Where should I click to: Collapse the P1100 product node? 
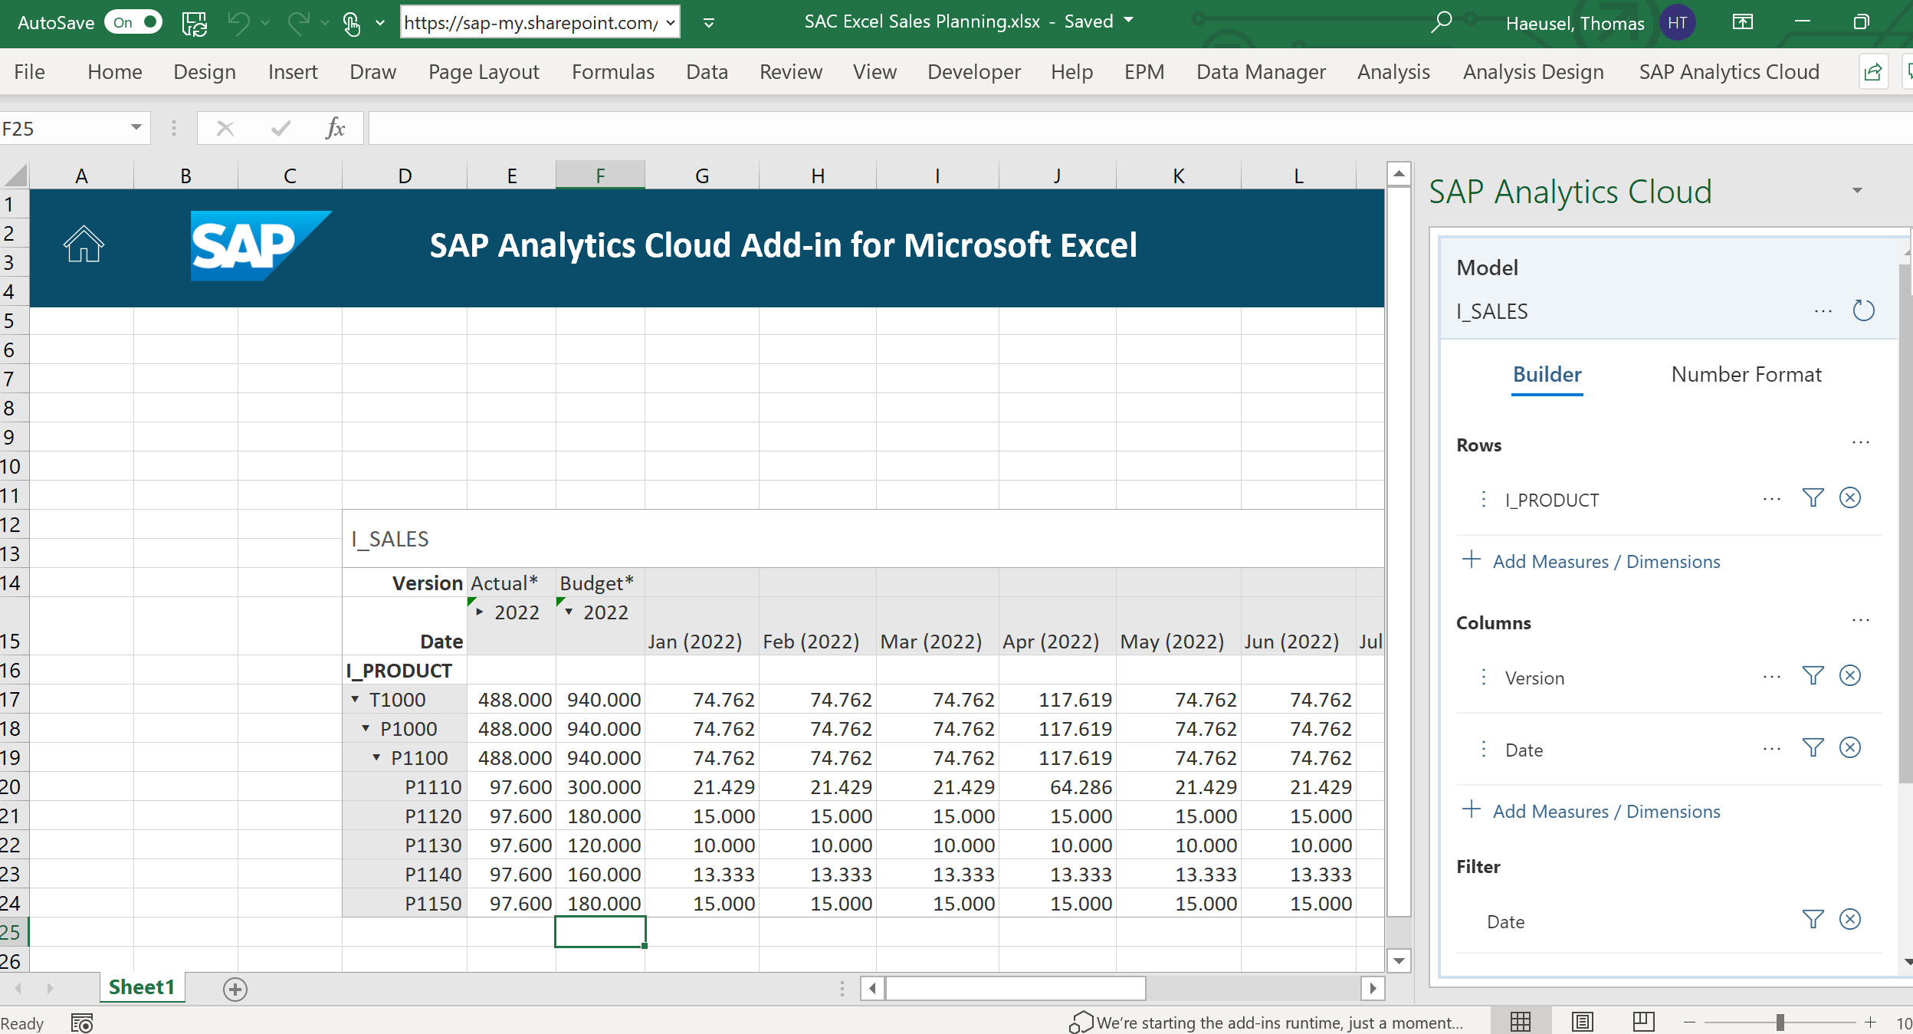(x=377, y=757)
